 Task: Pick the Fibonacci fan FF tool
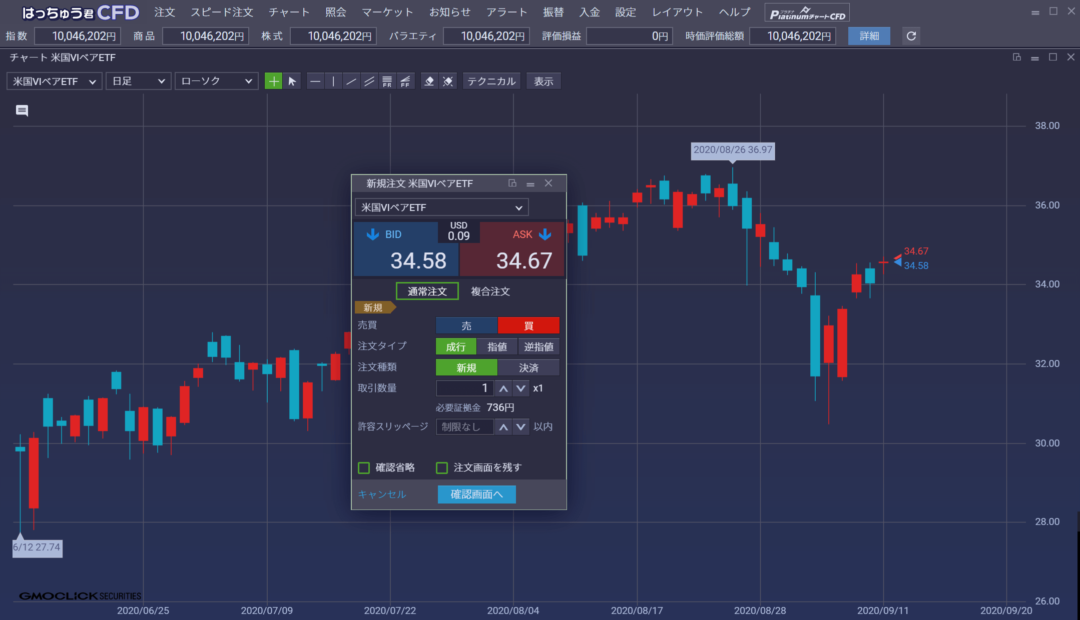[405, 81]
